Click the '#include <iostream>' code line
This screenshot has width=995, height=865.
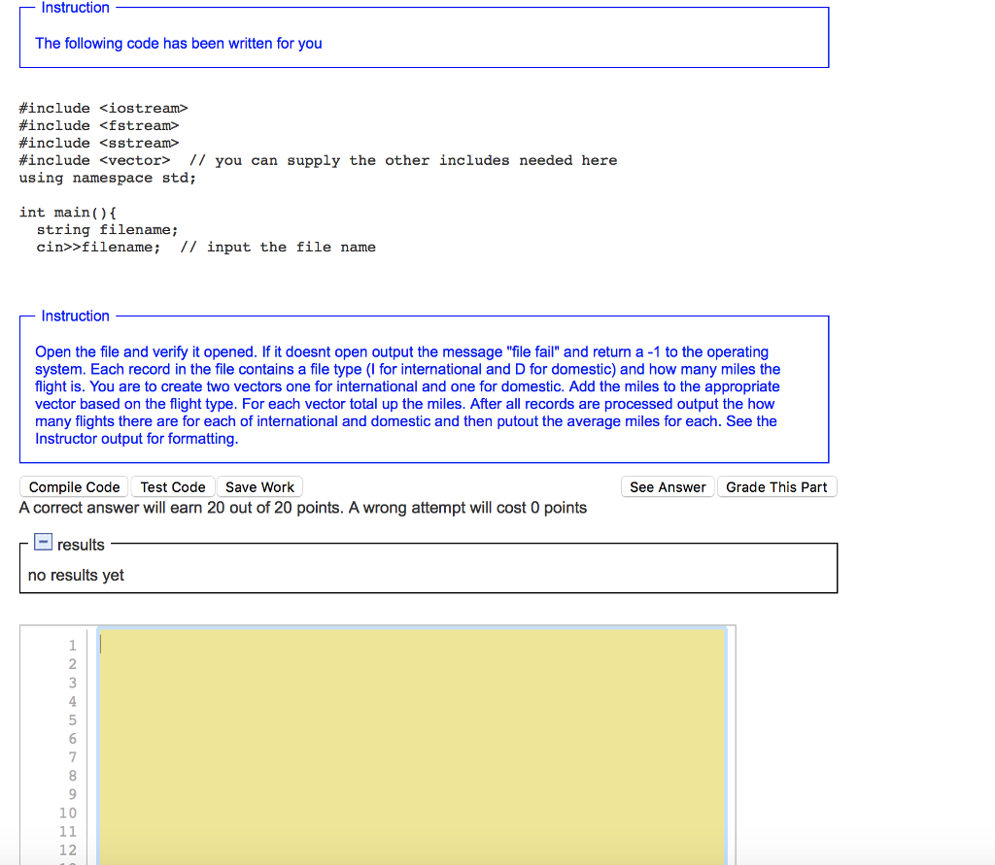103,109
